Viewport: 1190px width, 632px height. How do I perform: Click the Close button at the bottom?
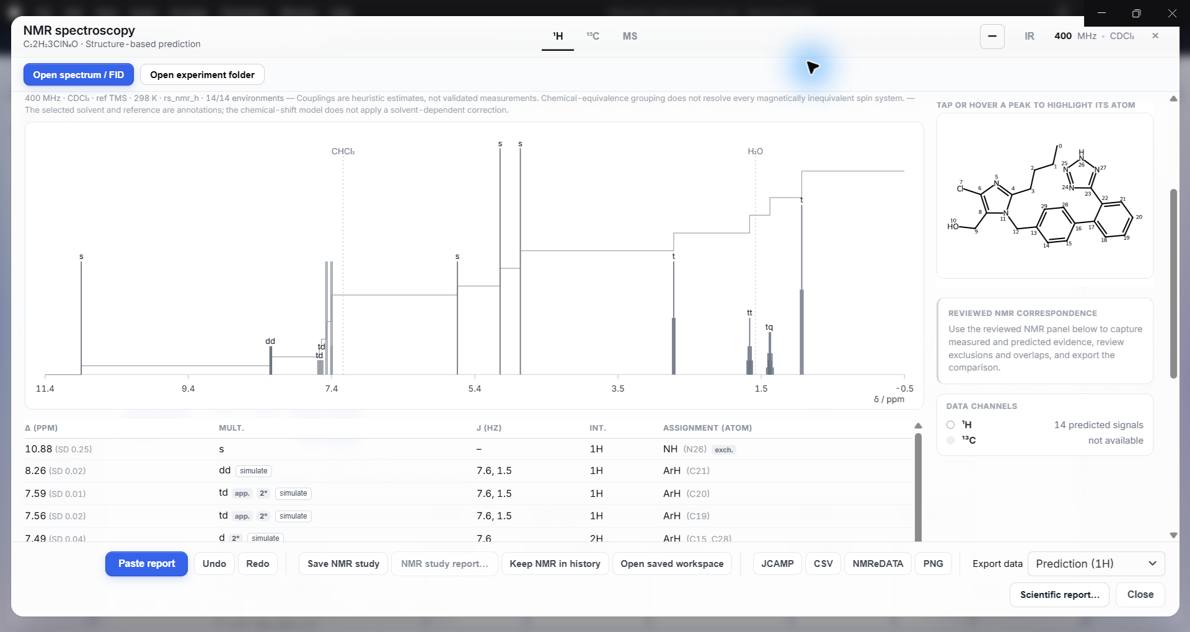click(x=1140, y=594)
